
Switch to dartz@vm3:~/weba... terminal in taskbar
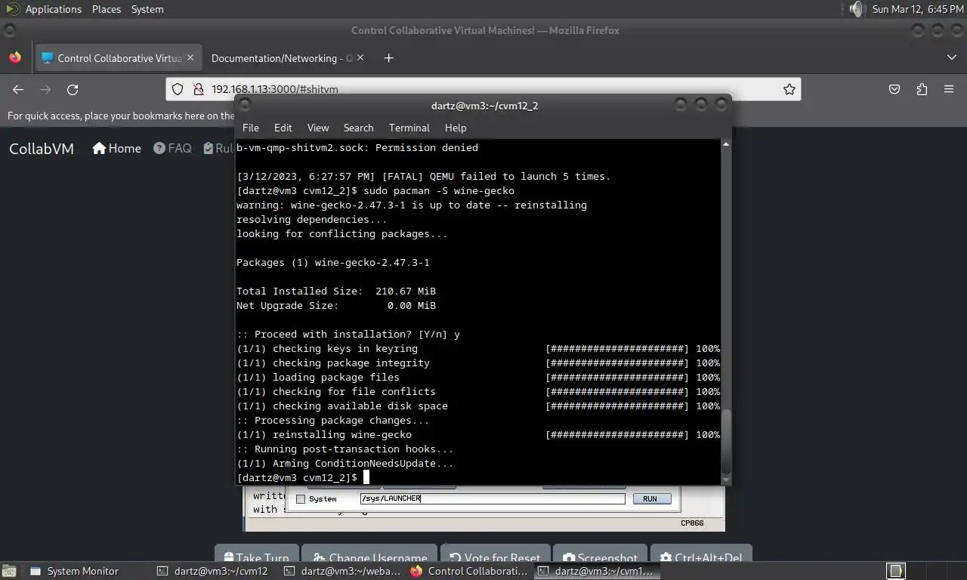coord(341,571)
